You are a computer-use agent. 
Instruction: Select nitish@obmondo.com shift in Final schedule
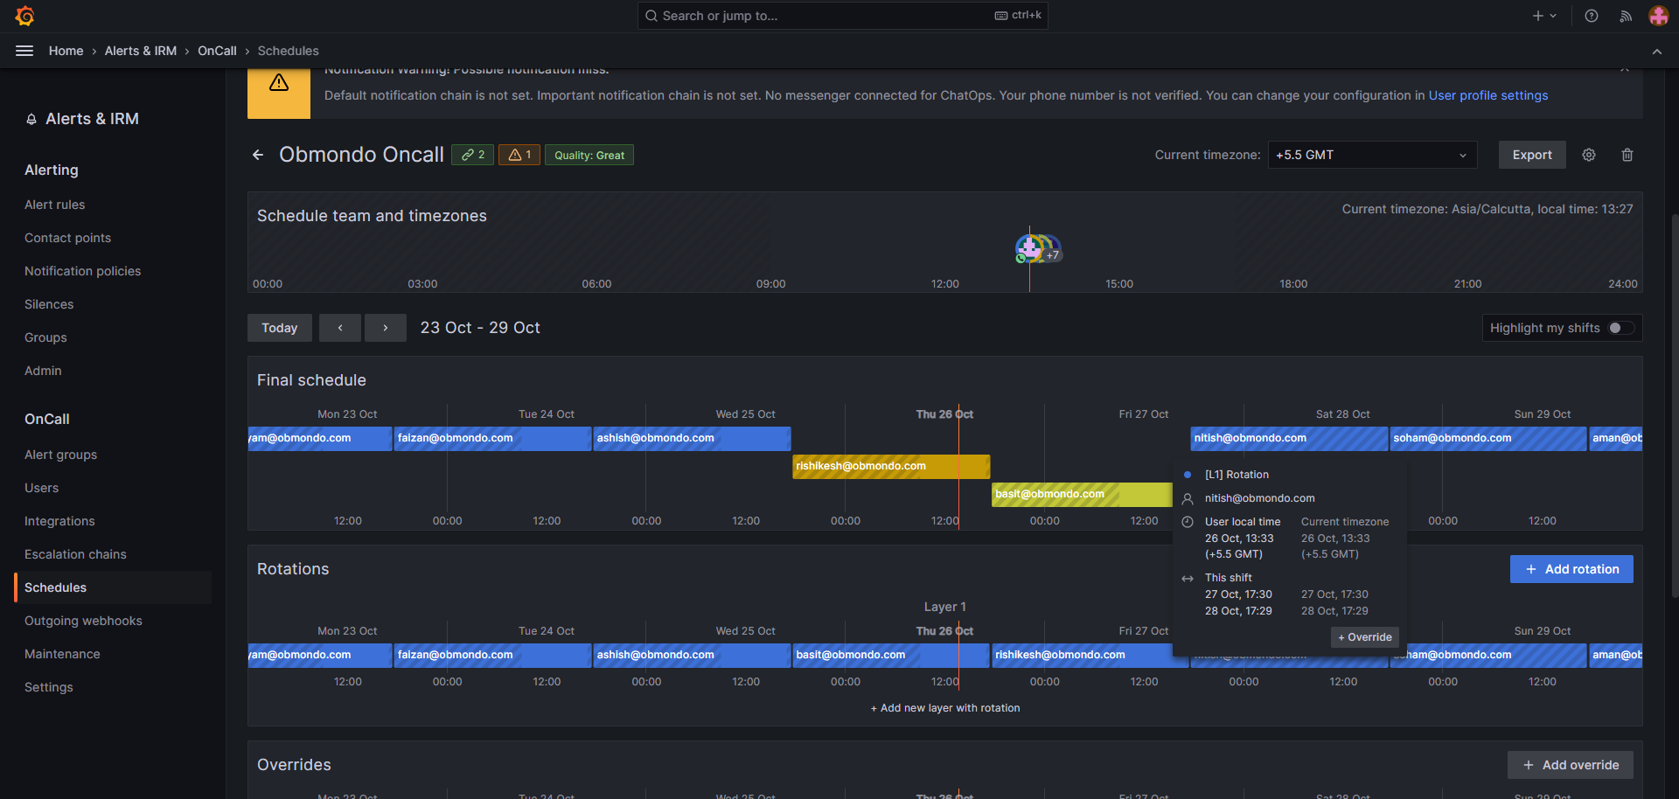point(1289,438)
